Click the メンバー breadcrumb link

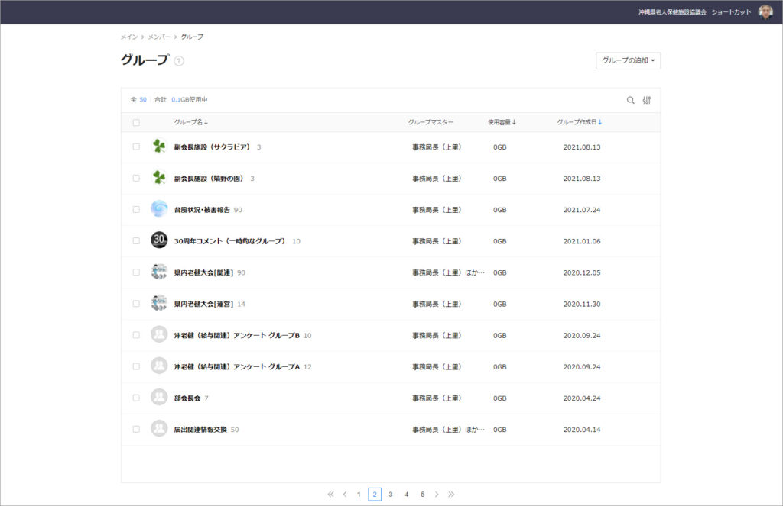click(159, 37)
